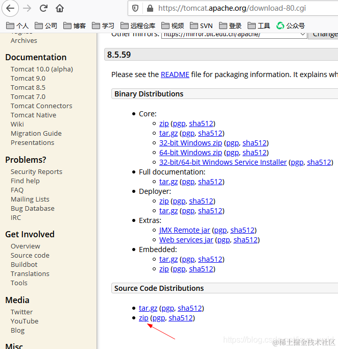Image resolution: width=338 pixels, height=349 pixels.
Task: Open the Presentations link
Action: (33, 143)
